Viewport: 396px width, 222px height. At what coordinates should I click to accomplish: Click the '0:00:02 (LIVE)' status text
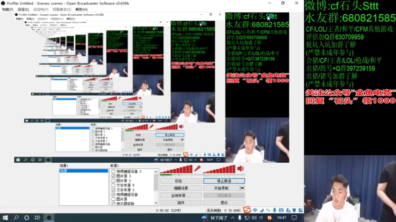(x=168, y=211)
